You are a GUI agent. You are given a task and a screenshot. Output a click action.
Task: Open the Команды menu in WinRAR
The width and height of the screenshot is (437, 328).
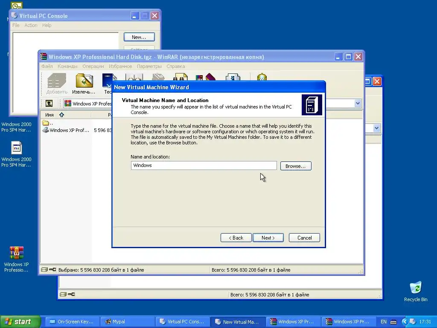67,66
